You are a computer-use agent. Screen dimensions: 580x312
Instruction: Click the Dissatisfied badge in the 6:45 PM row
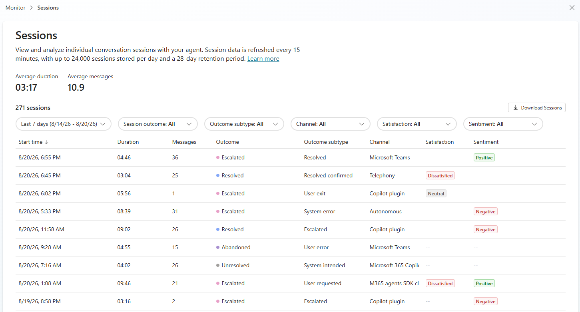tap(440, 175)
